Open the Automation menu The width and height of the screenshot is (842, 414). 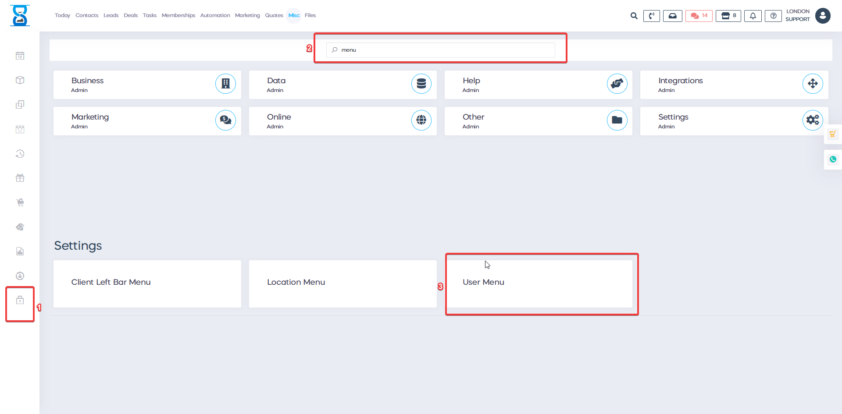click(215, 15)
